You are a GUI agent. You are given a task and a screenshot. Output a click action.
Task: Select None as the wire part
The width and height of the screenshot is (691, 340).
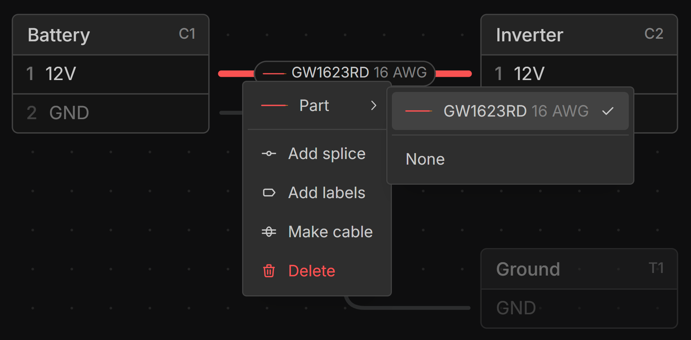pyautogui.click(x=425, y=159)
